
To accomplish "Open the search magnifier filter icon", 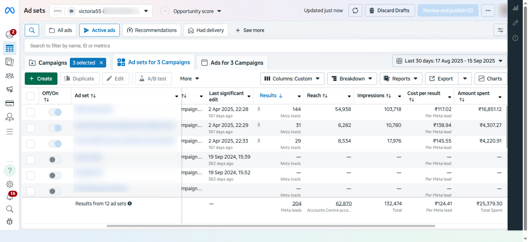I will (32, 30).
